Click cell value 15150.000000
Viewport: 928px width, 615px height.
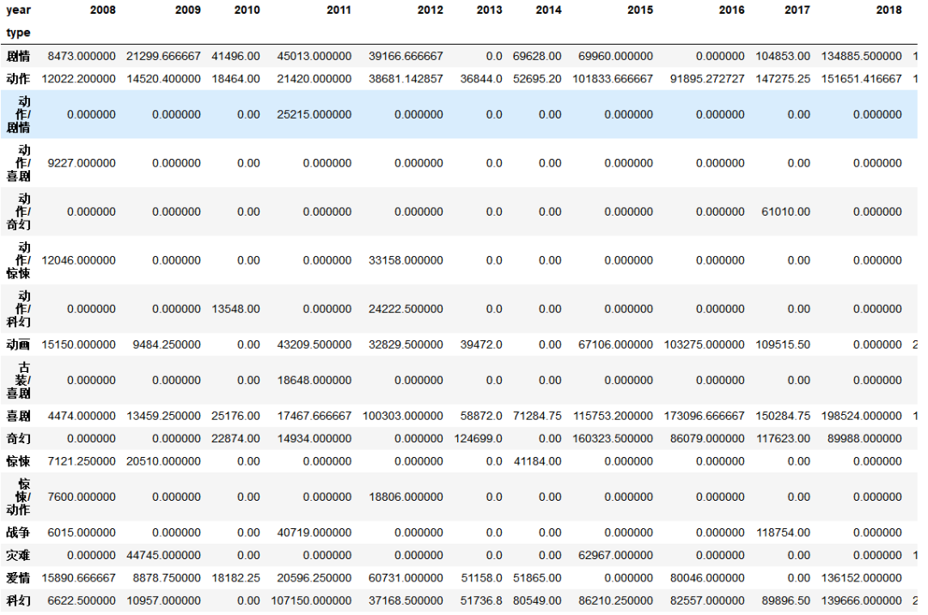click(x=79, y=344)
